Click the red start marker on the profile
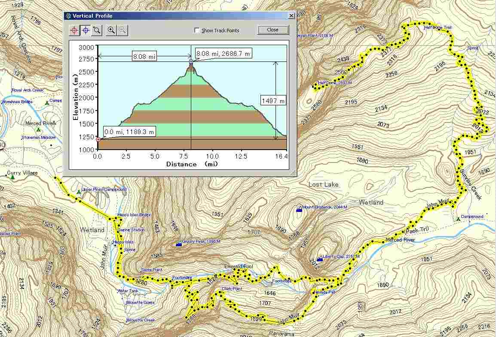Viewport: 496px width, 337px height. pos(98,139)
